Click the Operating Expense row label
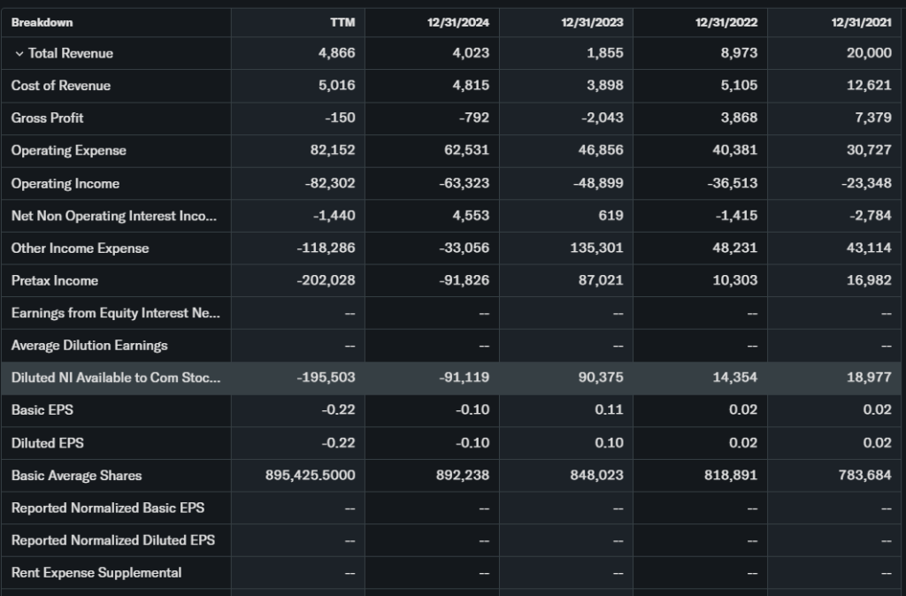This screenshot has height=596, width=906. [69, 150]
